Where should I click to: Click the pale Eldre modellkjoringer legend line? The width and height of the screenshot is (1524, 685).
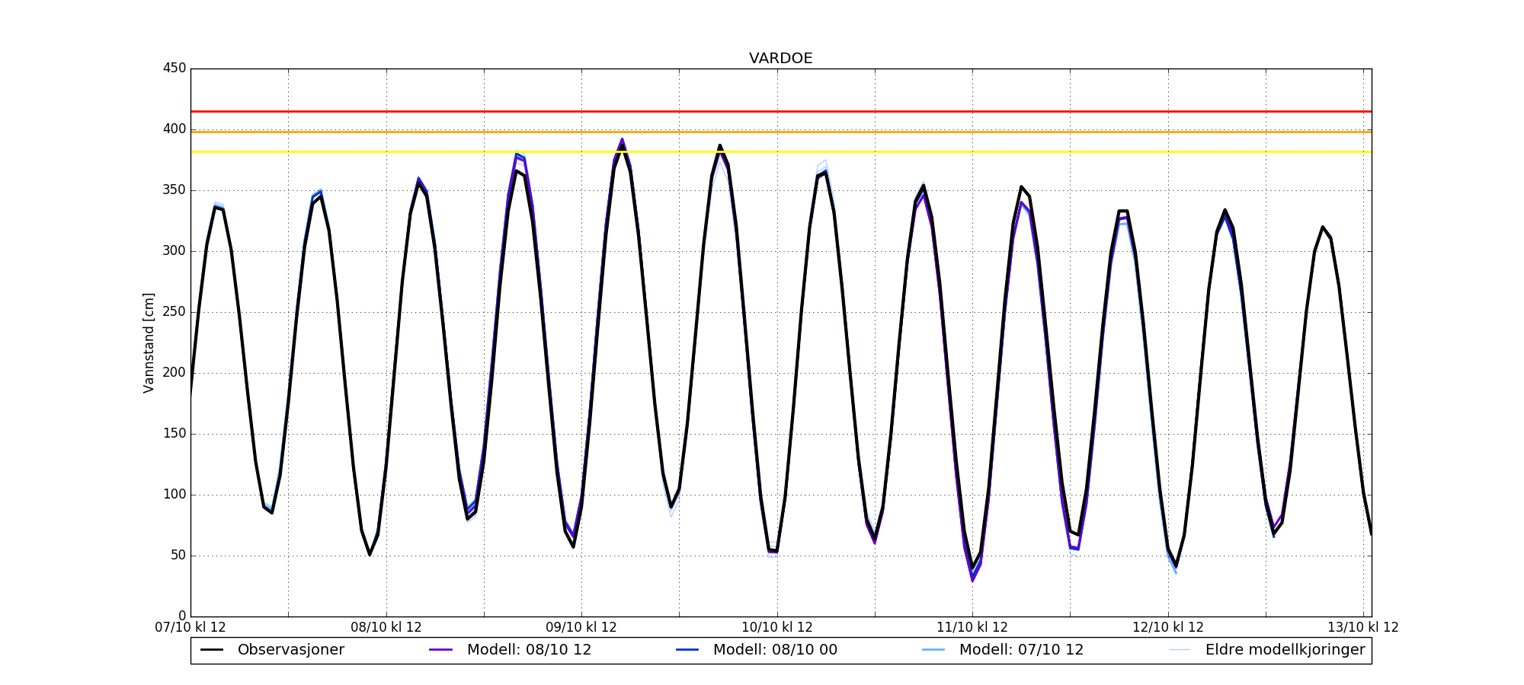[1180, 650]
